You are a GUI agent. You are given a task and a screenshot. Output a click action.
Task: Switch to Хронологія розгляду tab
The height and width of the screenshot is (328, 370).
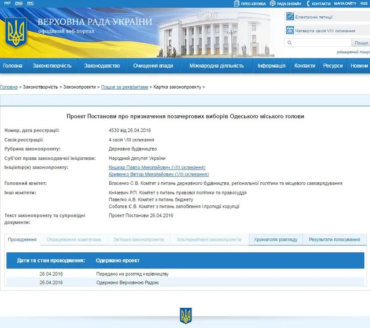click(275, 239)
